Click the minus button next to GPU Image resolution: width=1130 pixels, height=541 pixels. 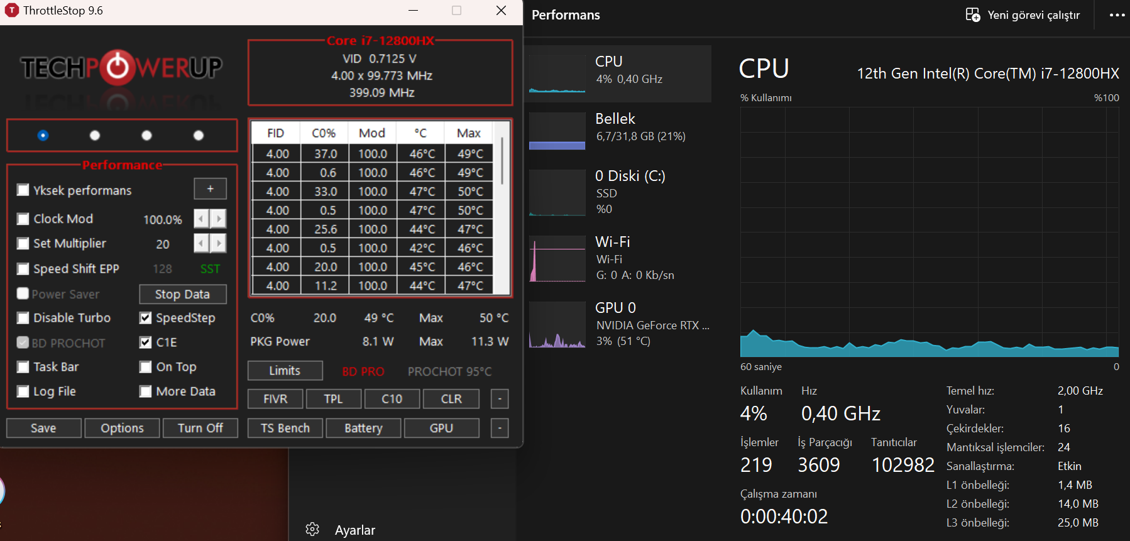pos(500,428)
